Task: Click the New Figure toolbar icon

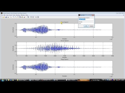Action: 2,17
